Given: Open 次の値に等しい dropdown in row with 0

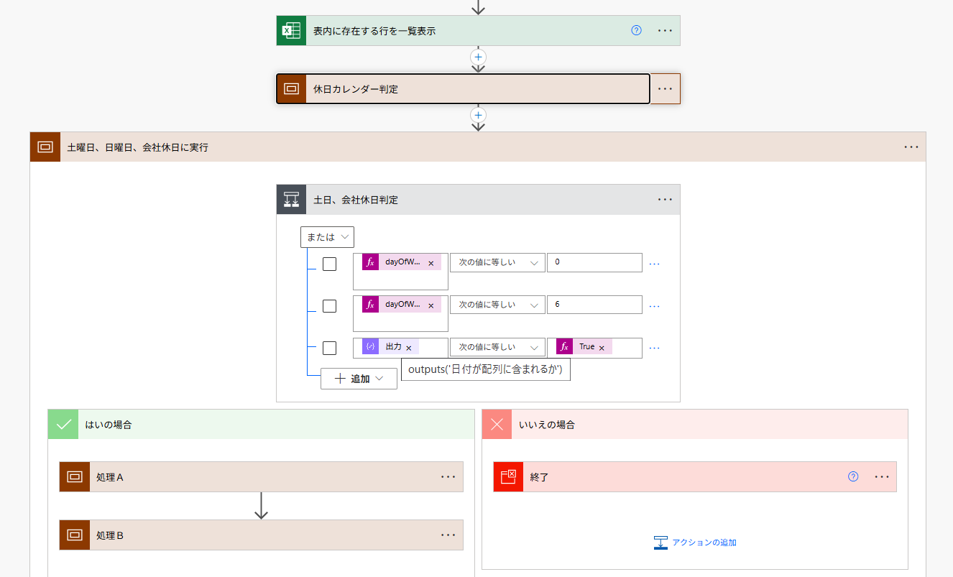Looking at the screenshot, I should point(497,262).
